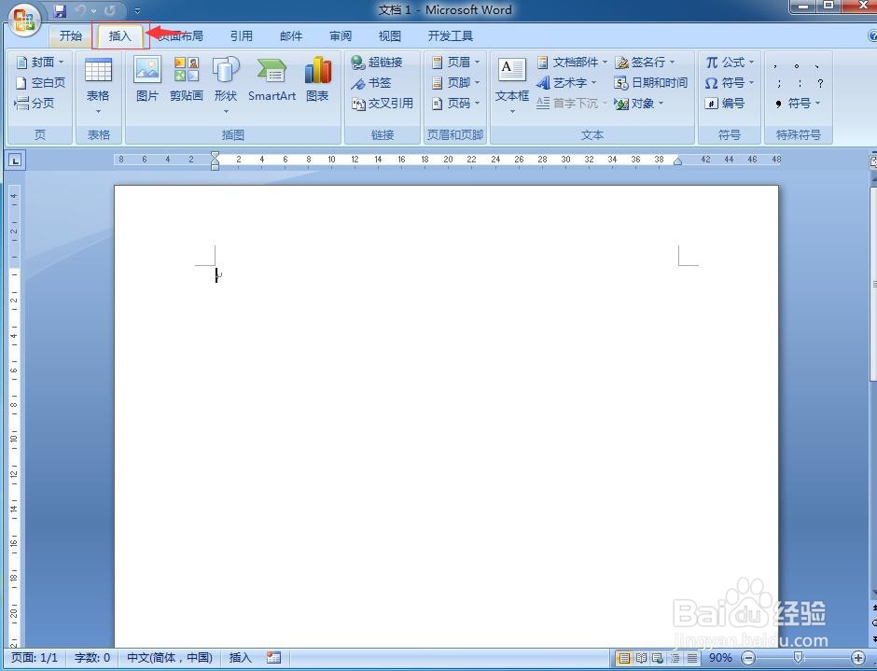The width and height of the screenshot is (877, 671).
Task: Switch to Draft view
Action: [x=692, y=658]
